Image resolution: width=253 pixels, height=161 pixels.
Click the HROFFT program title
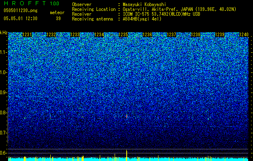pos(25,3)
